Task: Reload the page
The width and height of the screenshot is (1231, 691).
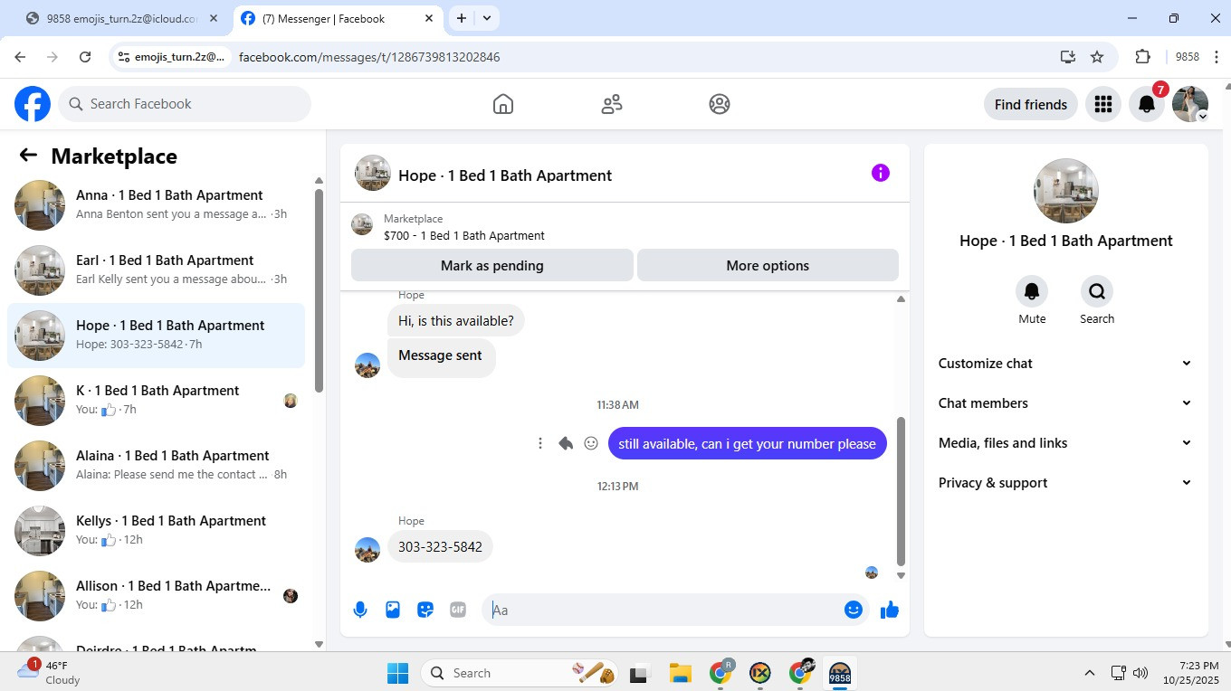Action: point(85,57)
